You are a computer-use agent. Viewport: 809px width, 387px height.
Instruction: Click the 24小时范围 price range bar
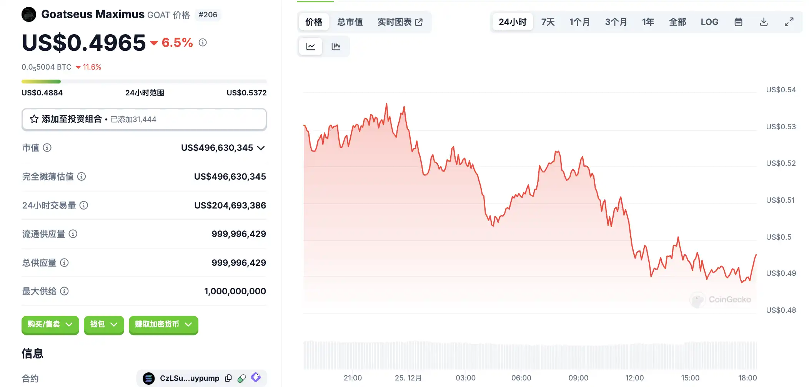144,82
